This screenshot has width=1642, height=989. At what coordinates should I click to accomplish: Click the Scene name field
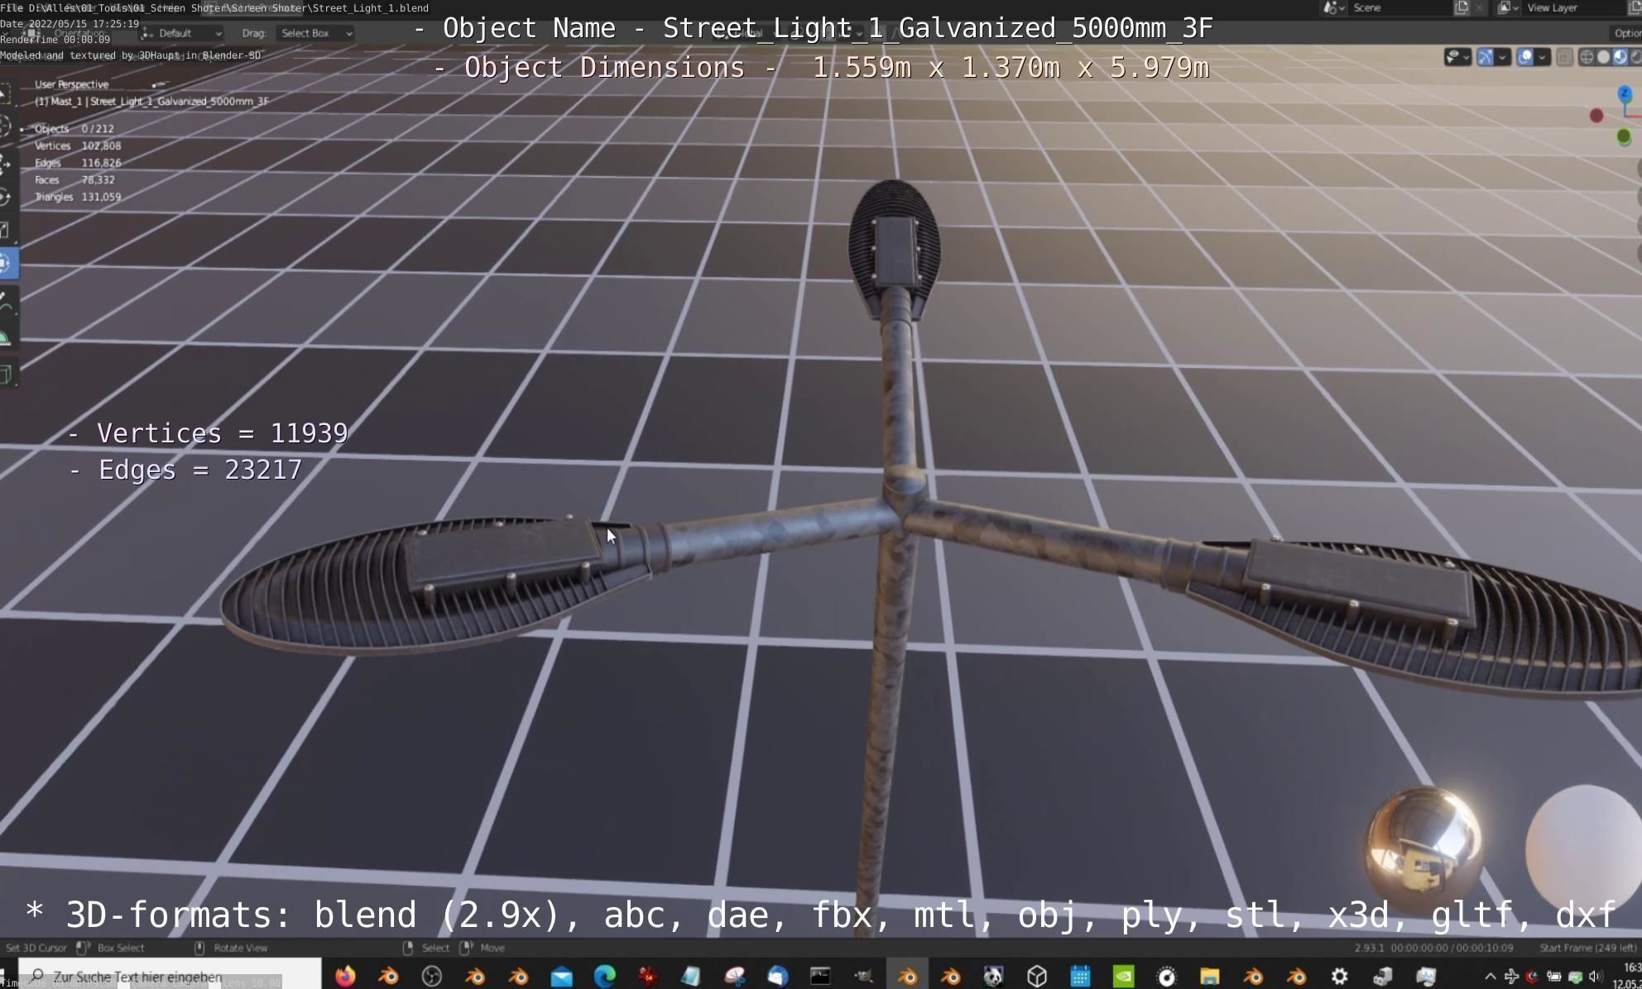pyautogui.click(x=1399, y=7)
